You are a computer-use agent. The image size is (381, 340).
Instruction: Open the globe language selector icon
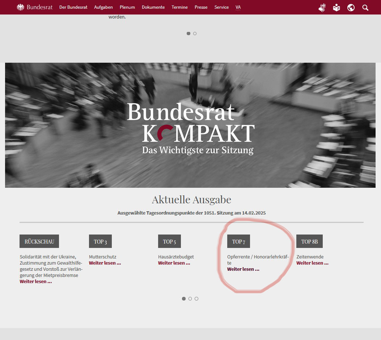click(351, 8)
